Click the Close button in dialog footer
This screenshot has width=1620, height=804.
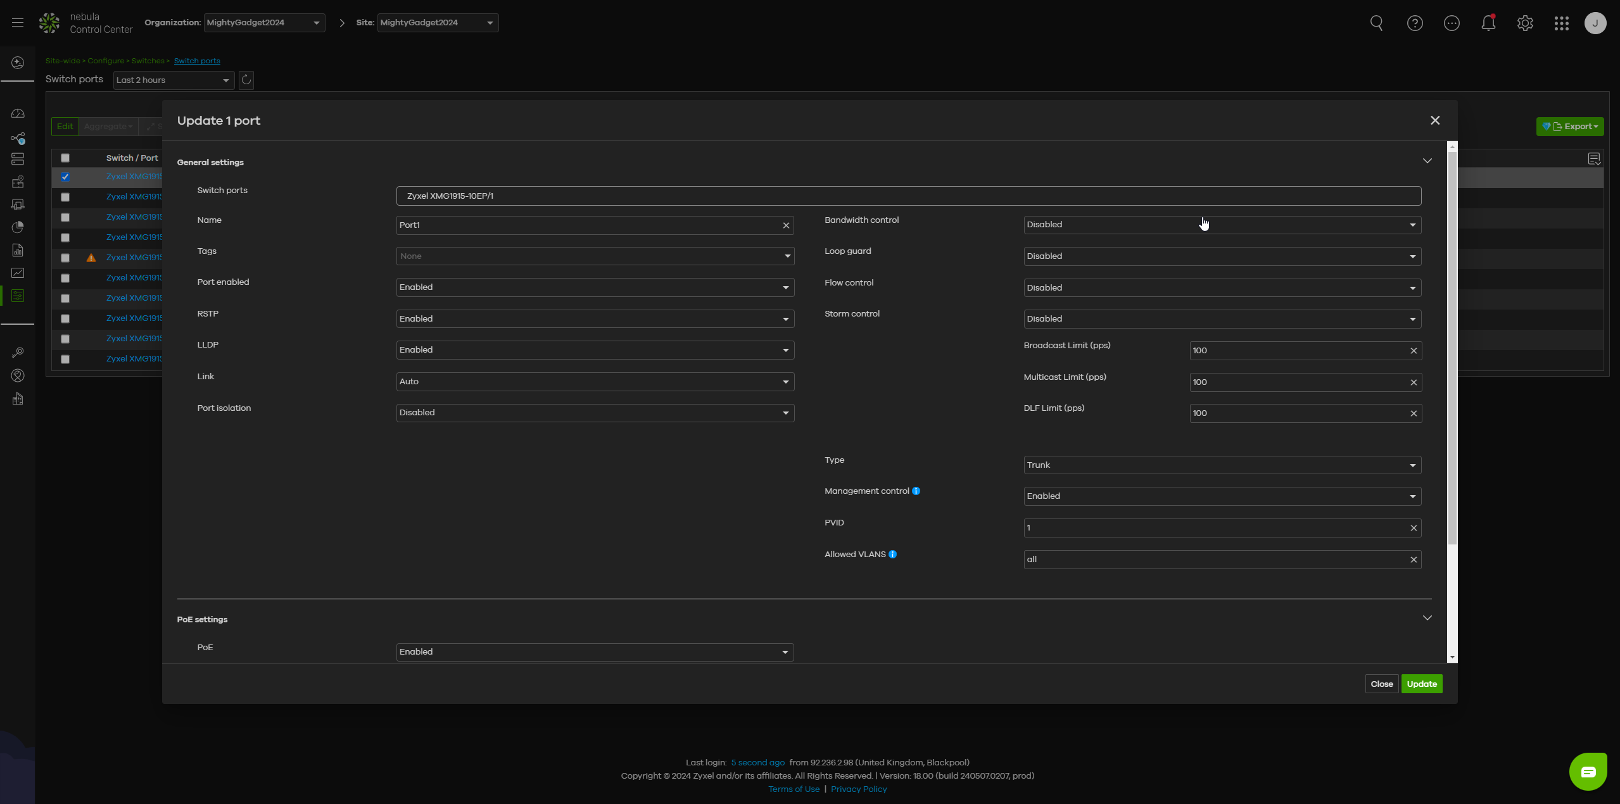click(1381, 684)
